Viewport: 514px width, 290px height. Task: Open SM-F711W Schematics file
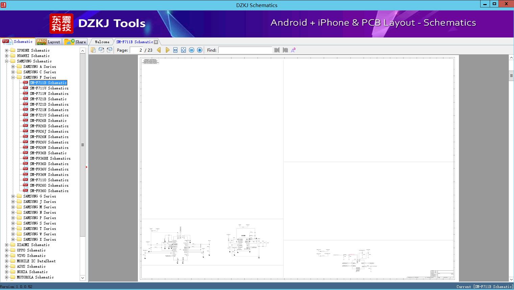tap(49, 94)
